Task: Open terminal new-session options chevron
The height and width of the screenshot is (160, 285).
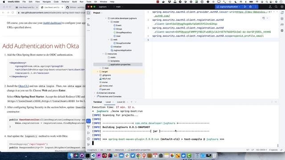Action: [x=135, y=102]
